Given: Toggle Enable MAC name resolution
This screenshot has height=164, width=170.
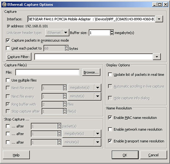Looking at the screenshot, I should pos(110,118).
